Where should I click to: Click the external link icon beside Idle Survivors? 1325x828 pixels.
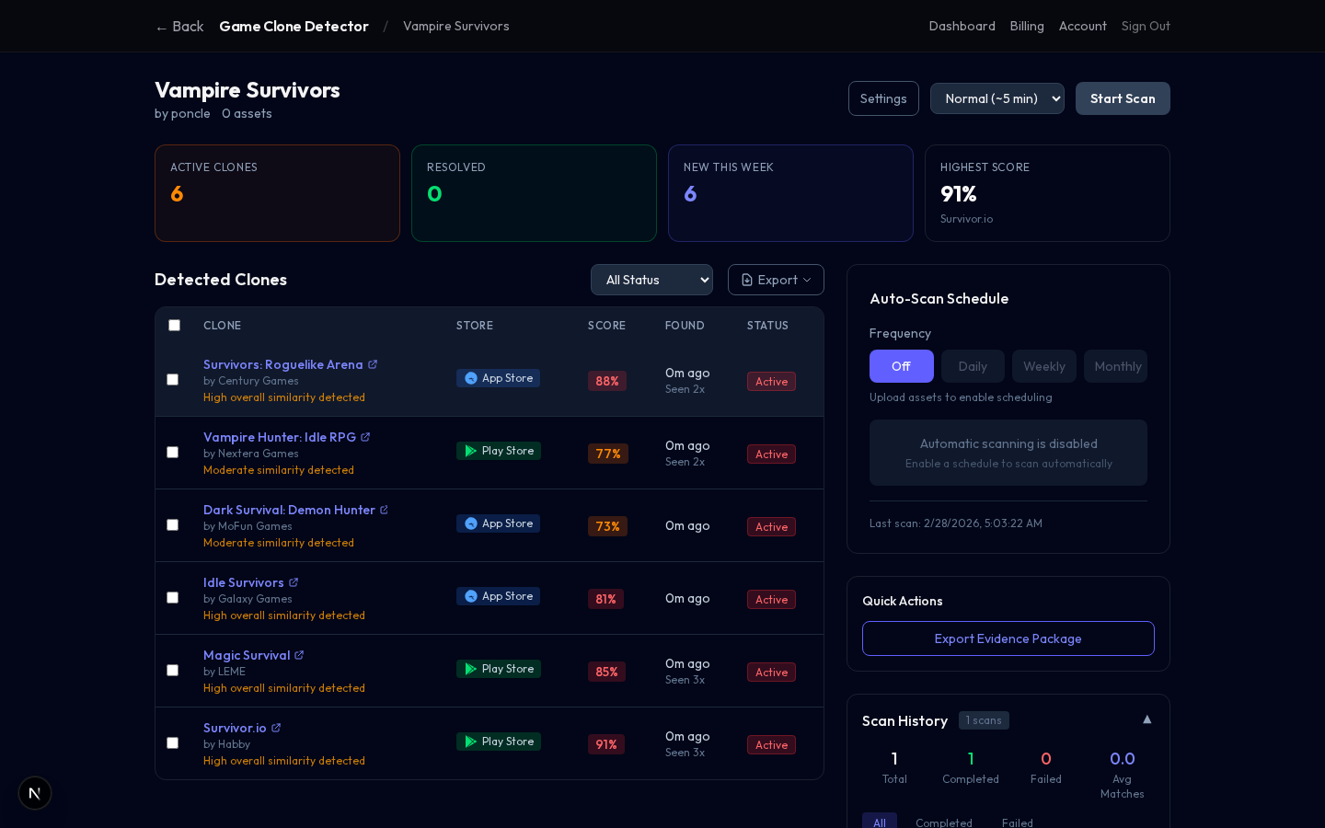[x=294, y=581]
